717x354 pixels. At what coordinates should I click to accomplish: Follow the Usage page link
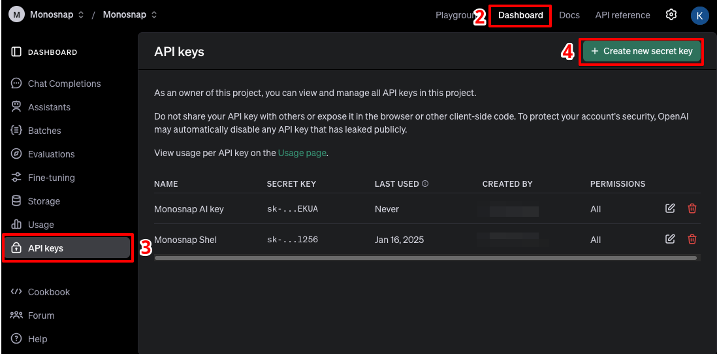click(x=302, y=153)
